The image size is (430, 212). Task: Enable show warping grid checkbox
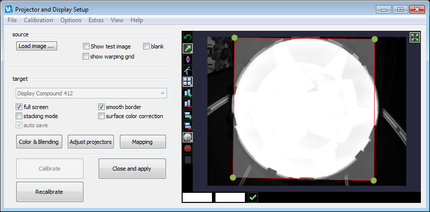86,57
